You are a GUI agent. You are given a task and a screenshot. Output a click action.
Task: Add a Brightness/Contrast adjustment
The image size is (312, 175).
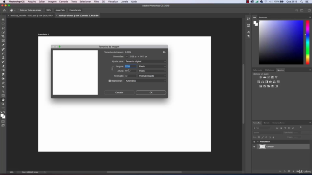tap(261, 77)
